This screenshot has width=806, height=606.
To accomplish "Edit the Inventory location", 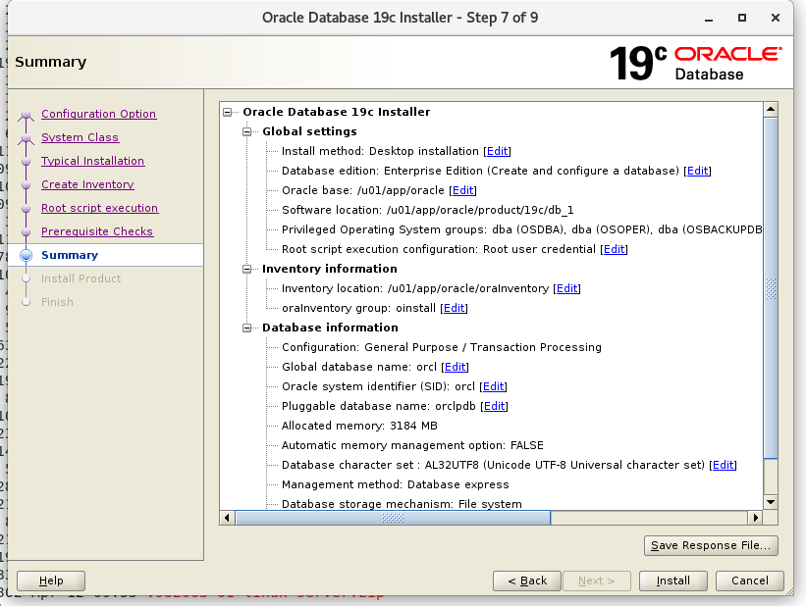I will (x=567, y=288).
